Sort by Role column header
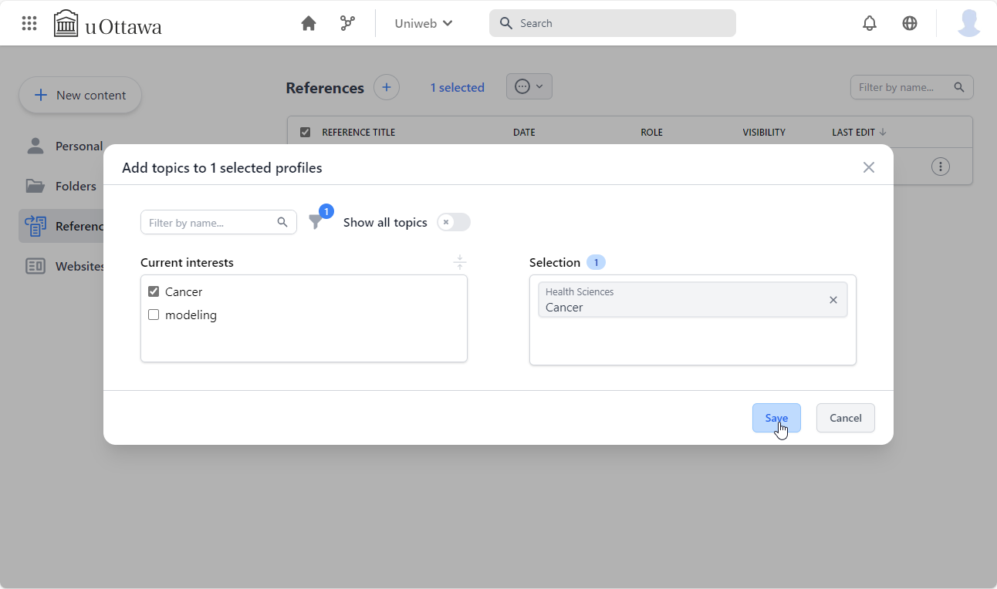This screenshot has width=997, height=589. click(x=651, y=132)
